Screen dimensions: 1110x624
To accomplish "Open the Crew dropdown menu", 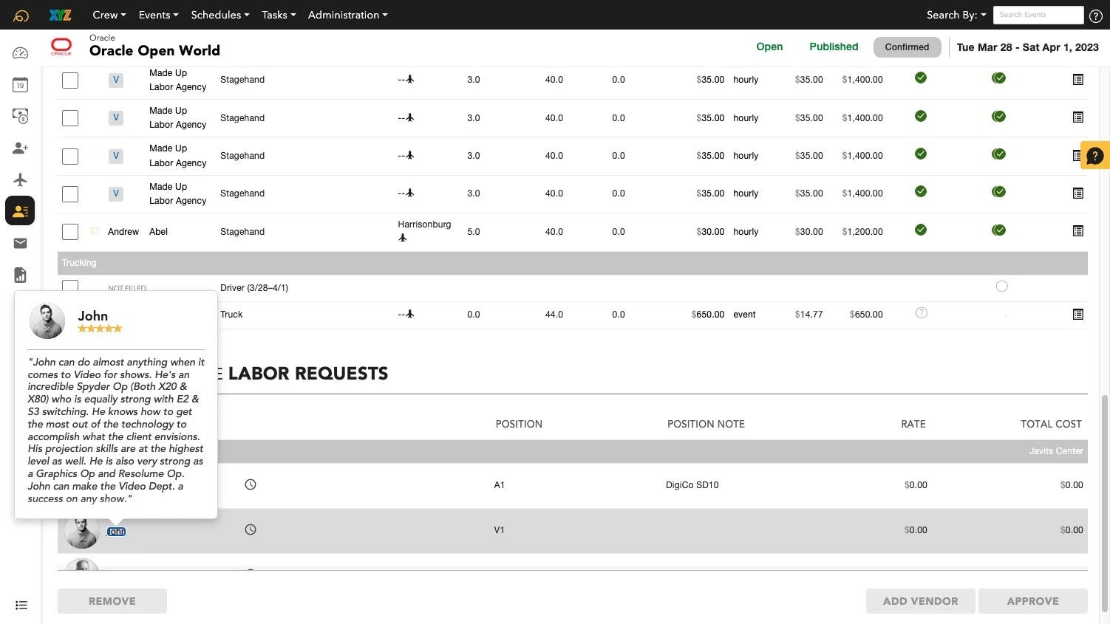I will (x=109, y=15).
